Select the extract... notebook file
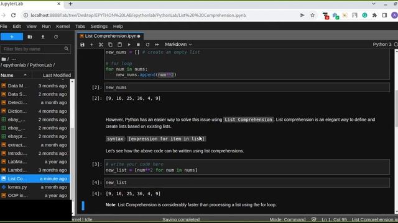 [x=35, y=145]
